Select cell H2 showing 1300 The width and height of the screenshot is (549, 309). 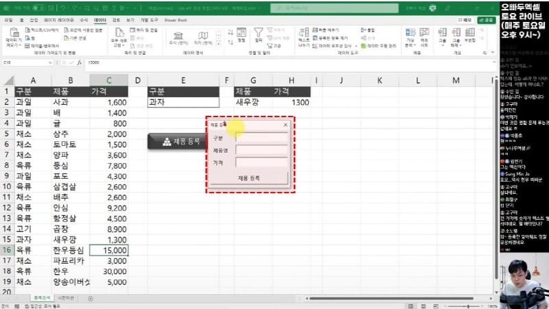point(291,102)
